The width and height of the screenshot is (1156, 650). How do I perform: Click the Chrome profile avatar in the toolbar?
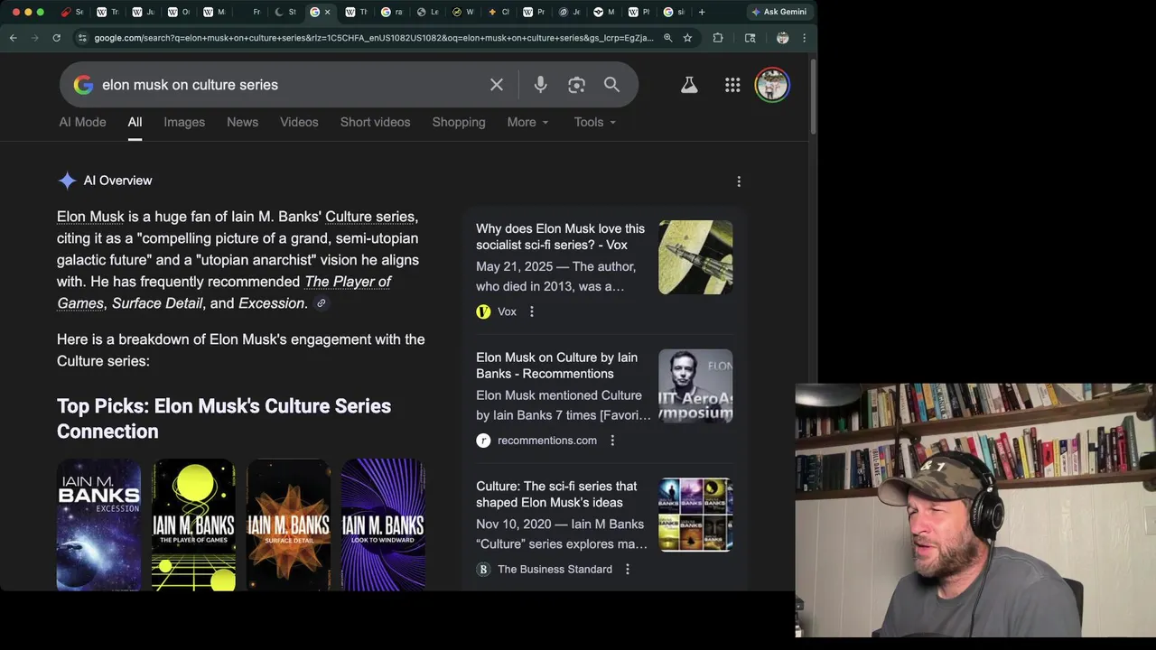click(x=782, y=38)
